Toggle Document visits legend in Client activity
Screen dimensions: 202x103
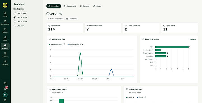pos(57,44)
